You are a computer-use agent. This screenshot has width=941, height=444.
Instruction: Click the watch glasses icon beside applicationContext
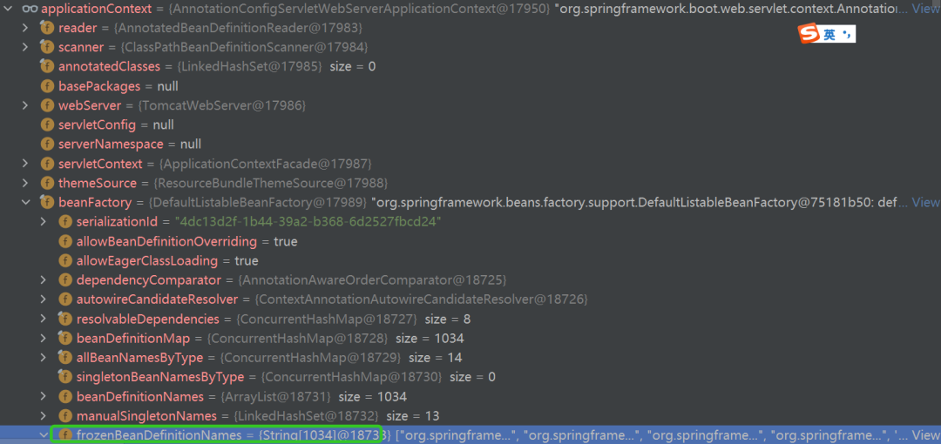[x=30, y=9]
